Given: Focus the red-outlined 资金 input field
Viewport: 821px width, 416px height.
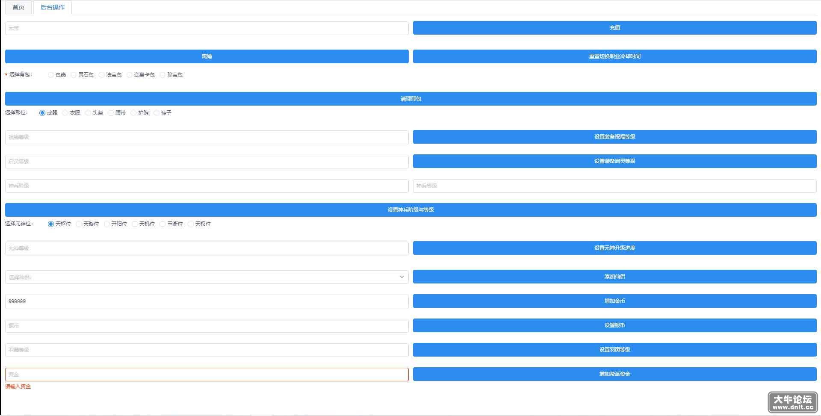Looking at the screenshot, I should coord(207,375).
